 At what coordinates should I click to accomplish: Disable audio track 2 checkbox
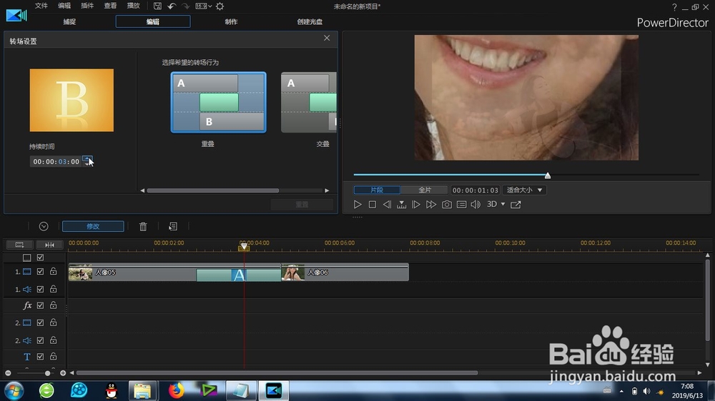[40, 340]
